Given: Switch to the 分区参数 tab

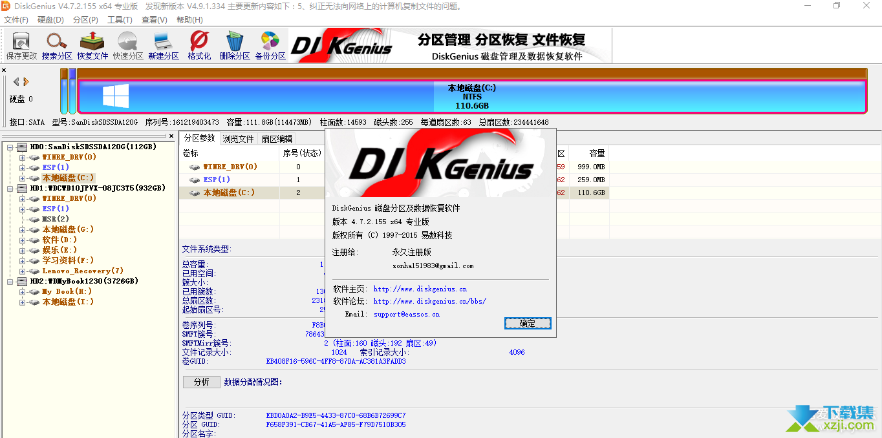Looking at the screenshot, I should [x=199, y=138].
